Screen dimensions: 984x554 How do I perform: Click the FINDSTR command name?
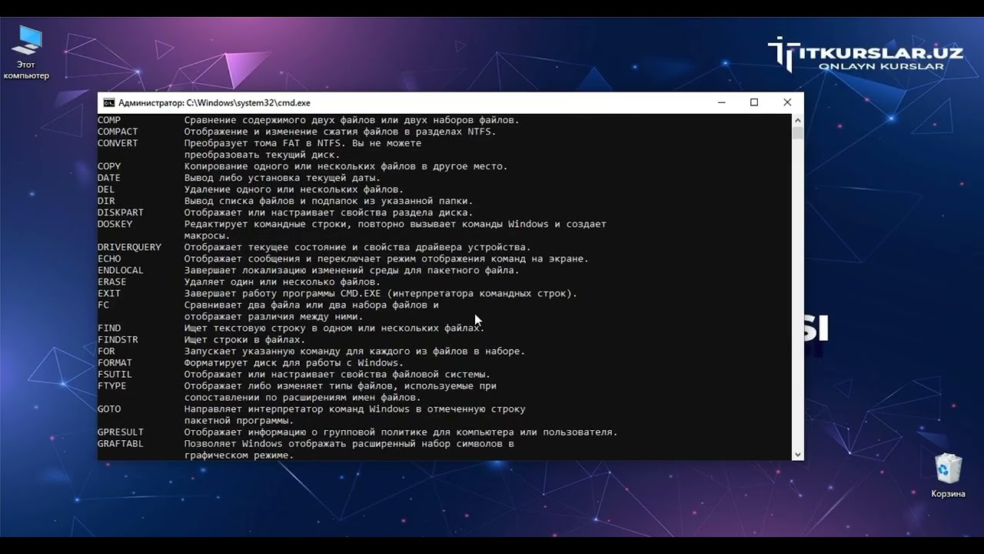tap(118, 339)
